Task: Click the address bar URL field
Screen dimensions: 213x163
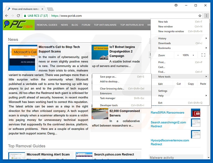Action: point(112,16)
